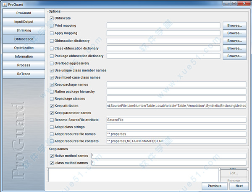Disable Keep parameter names checkbox
This screenshot has height=192, width=252.
click(x=52, y=113)
